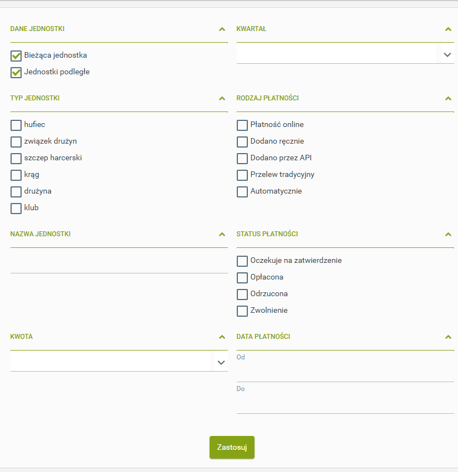Enable the hufiec unit type checkbox
Image resolution: width=458 pixels, height=472 pixels.
tap(16, 125)
